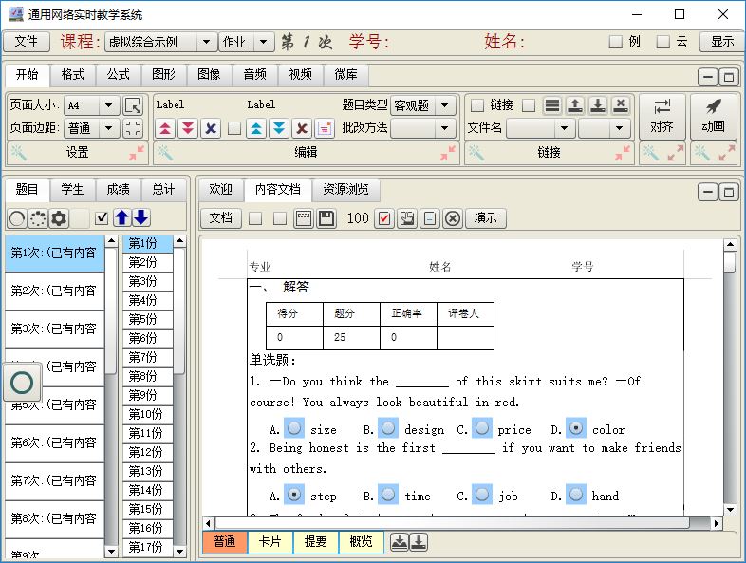Toggle the 例 checkbox

(x=616, y=42)
